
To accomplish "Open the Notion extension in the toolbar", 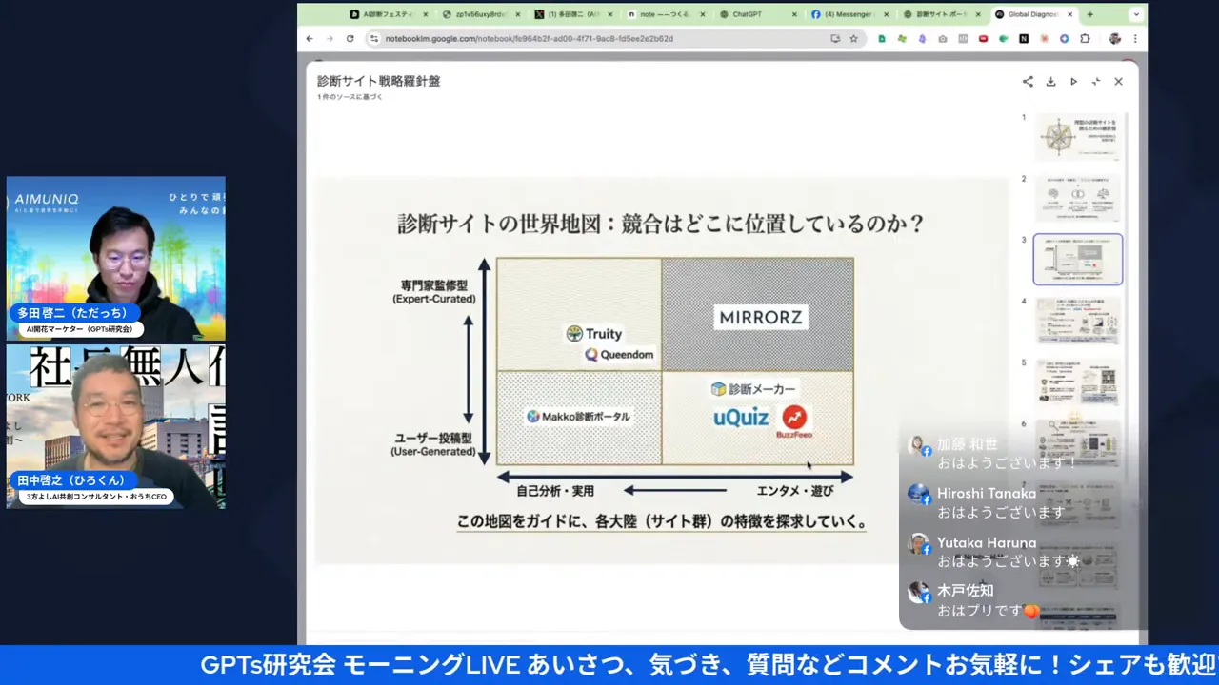I will tap(1023, 38).
